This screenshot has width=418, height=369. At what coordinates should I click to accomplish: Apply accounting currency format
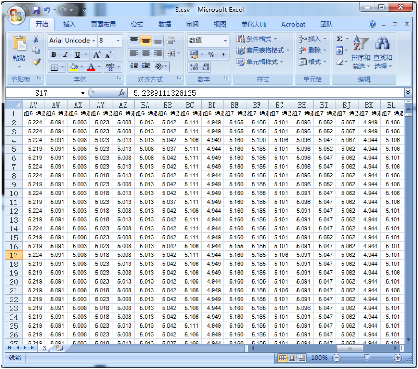pos(194,54)
